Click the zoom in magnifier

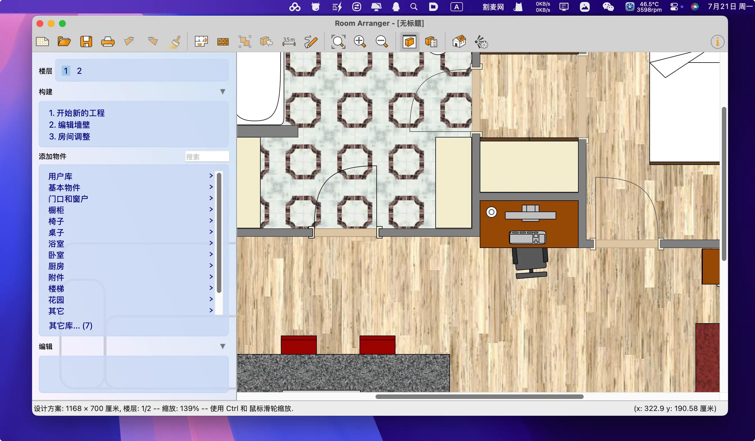(360, 42)
